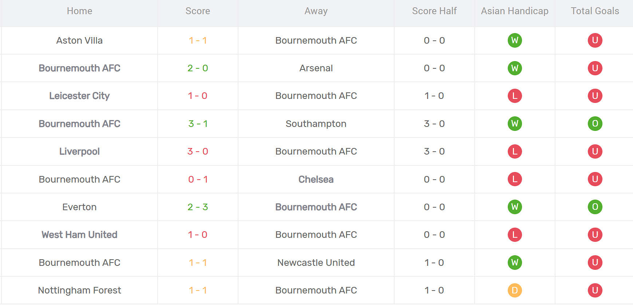Screen dimensions: 633x308
Task: Select the West Ham United team name
Action: pyautogui.click(x=79, y=235)
